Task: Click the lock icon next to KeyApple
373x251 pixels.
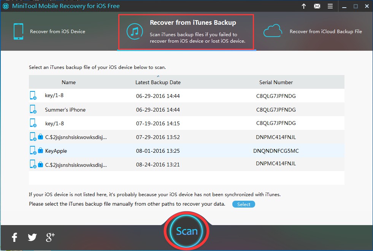Action: pos(40,150)
